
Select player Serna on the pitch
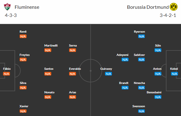(x=73, y=46)
